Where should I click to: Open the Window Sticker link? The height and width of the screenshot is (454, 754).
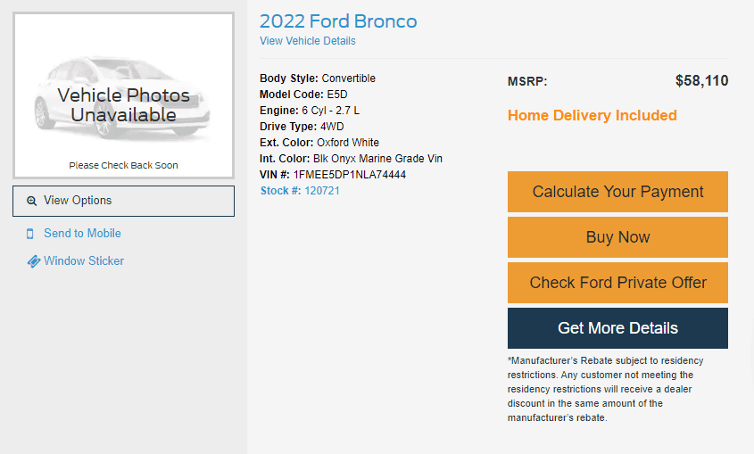[x=84, y=260]
